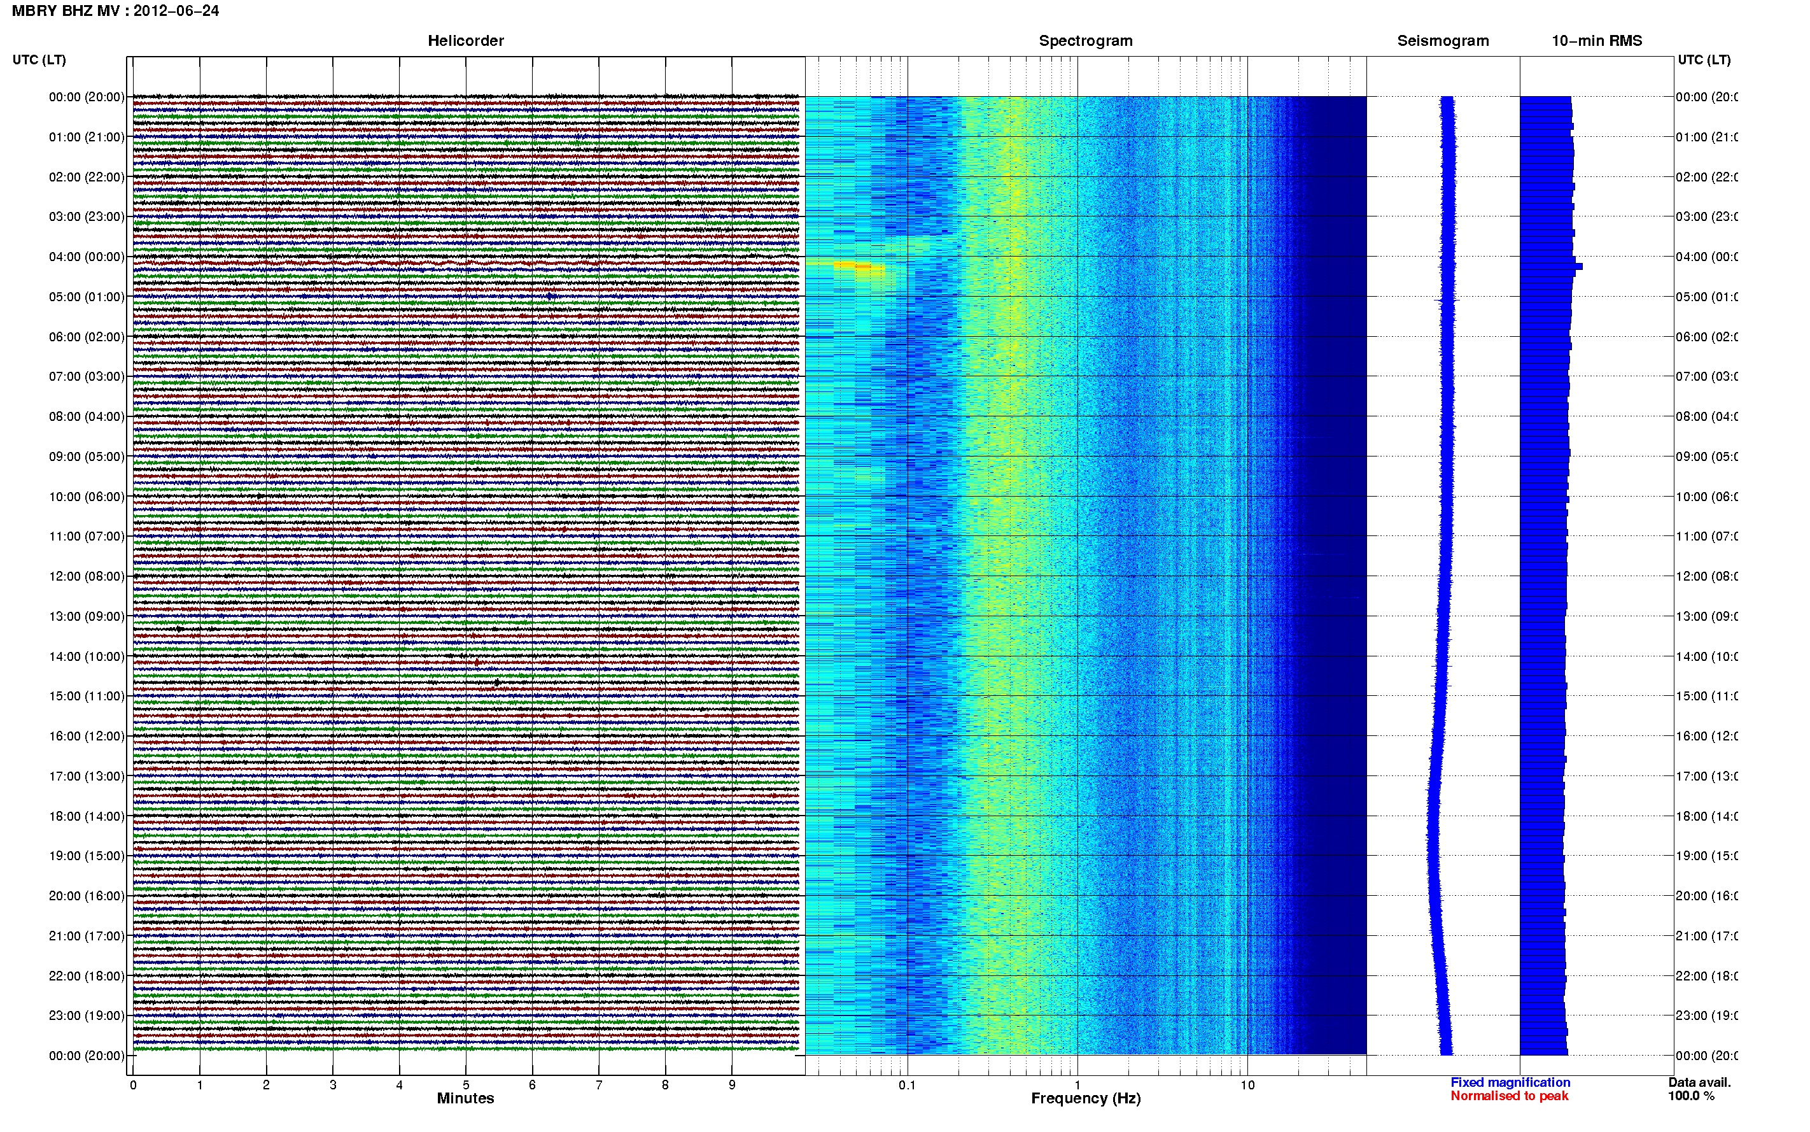Click the left '12:00 (08:00)' time label
The image size is (1810, 1132).
click(x=87, y=576)
